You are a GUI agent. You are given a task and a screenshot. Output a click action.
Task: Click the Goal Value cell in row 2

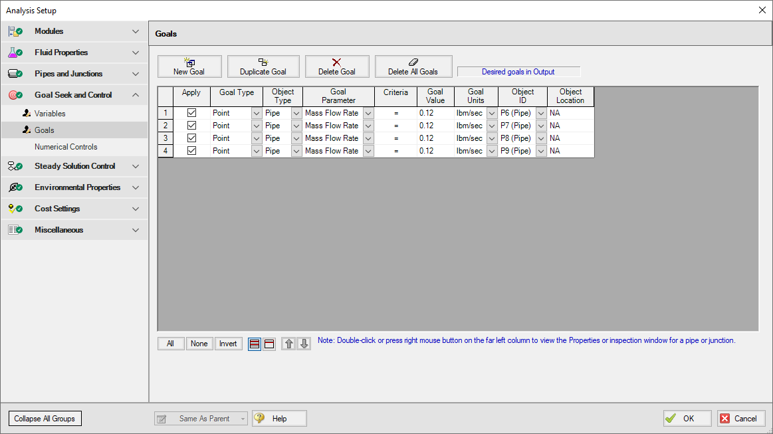[x=435, y=126]
